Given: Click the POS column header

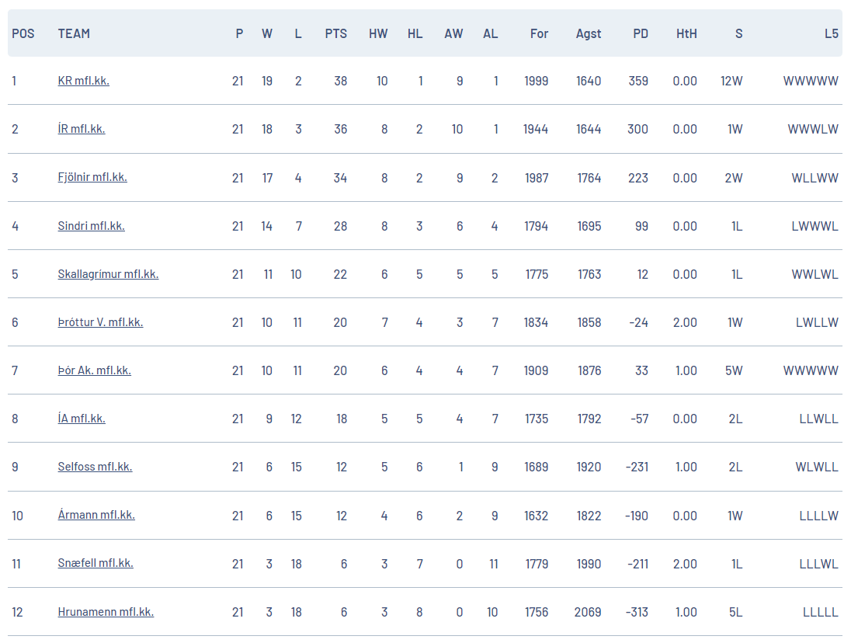Looking at the screenshot, I should [x=23, y=34].
